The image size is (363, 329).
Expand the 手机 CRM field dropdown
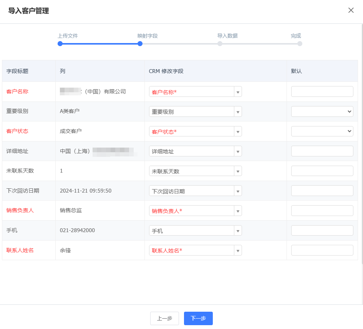pyautogui.click(x=195, y=231)
